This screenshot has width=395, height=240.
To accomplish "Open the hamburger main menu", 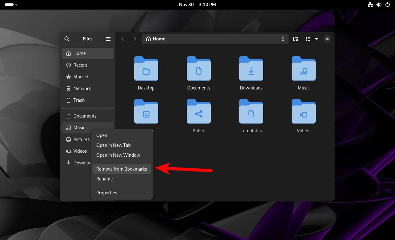I will [108, 39].
